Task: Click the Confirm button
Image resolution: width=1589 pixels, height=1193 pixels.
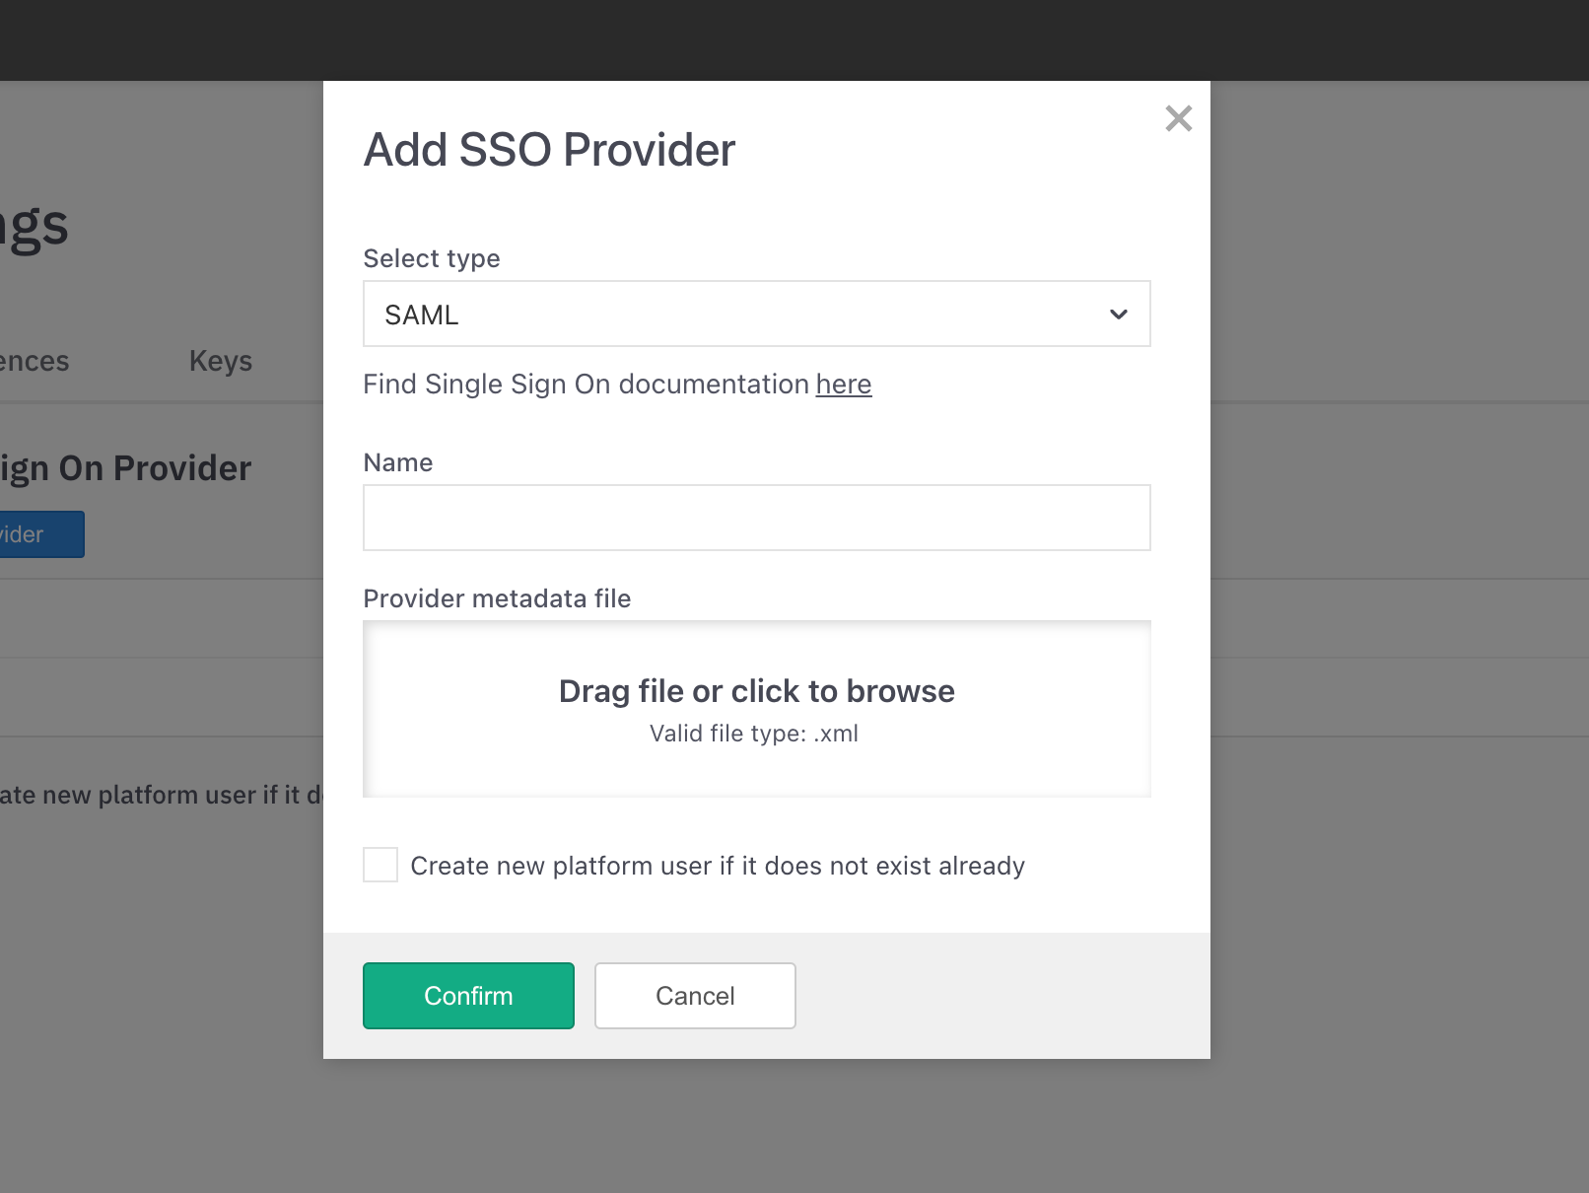Action: point(468,996)
